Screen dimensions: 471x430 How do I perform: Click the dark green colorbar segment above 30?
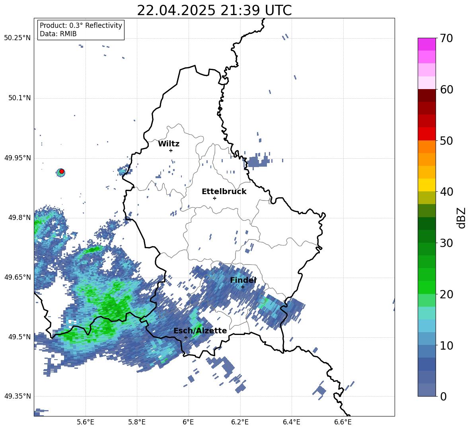pos(426,236)
